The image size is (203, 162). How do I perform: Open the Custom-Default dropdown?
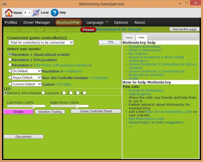pos(26,84)
